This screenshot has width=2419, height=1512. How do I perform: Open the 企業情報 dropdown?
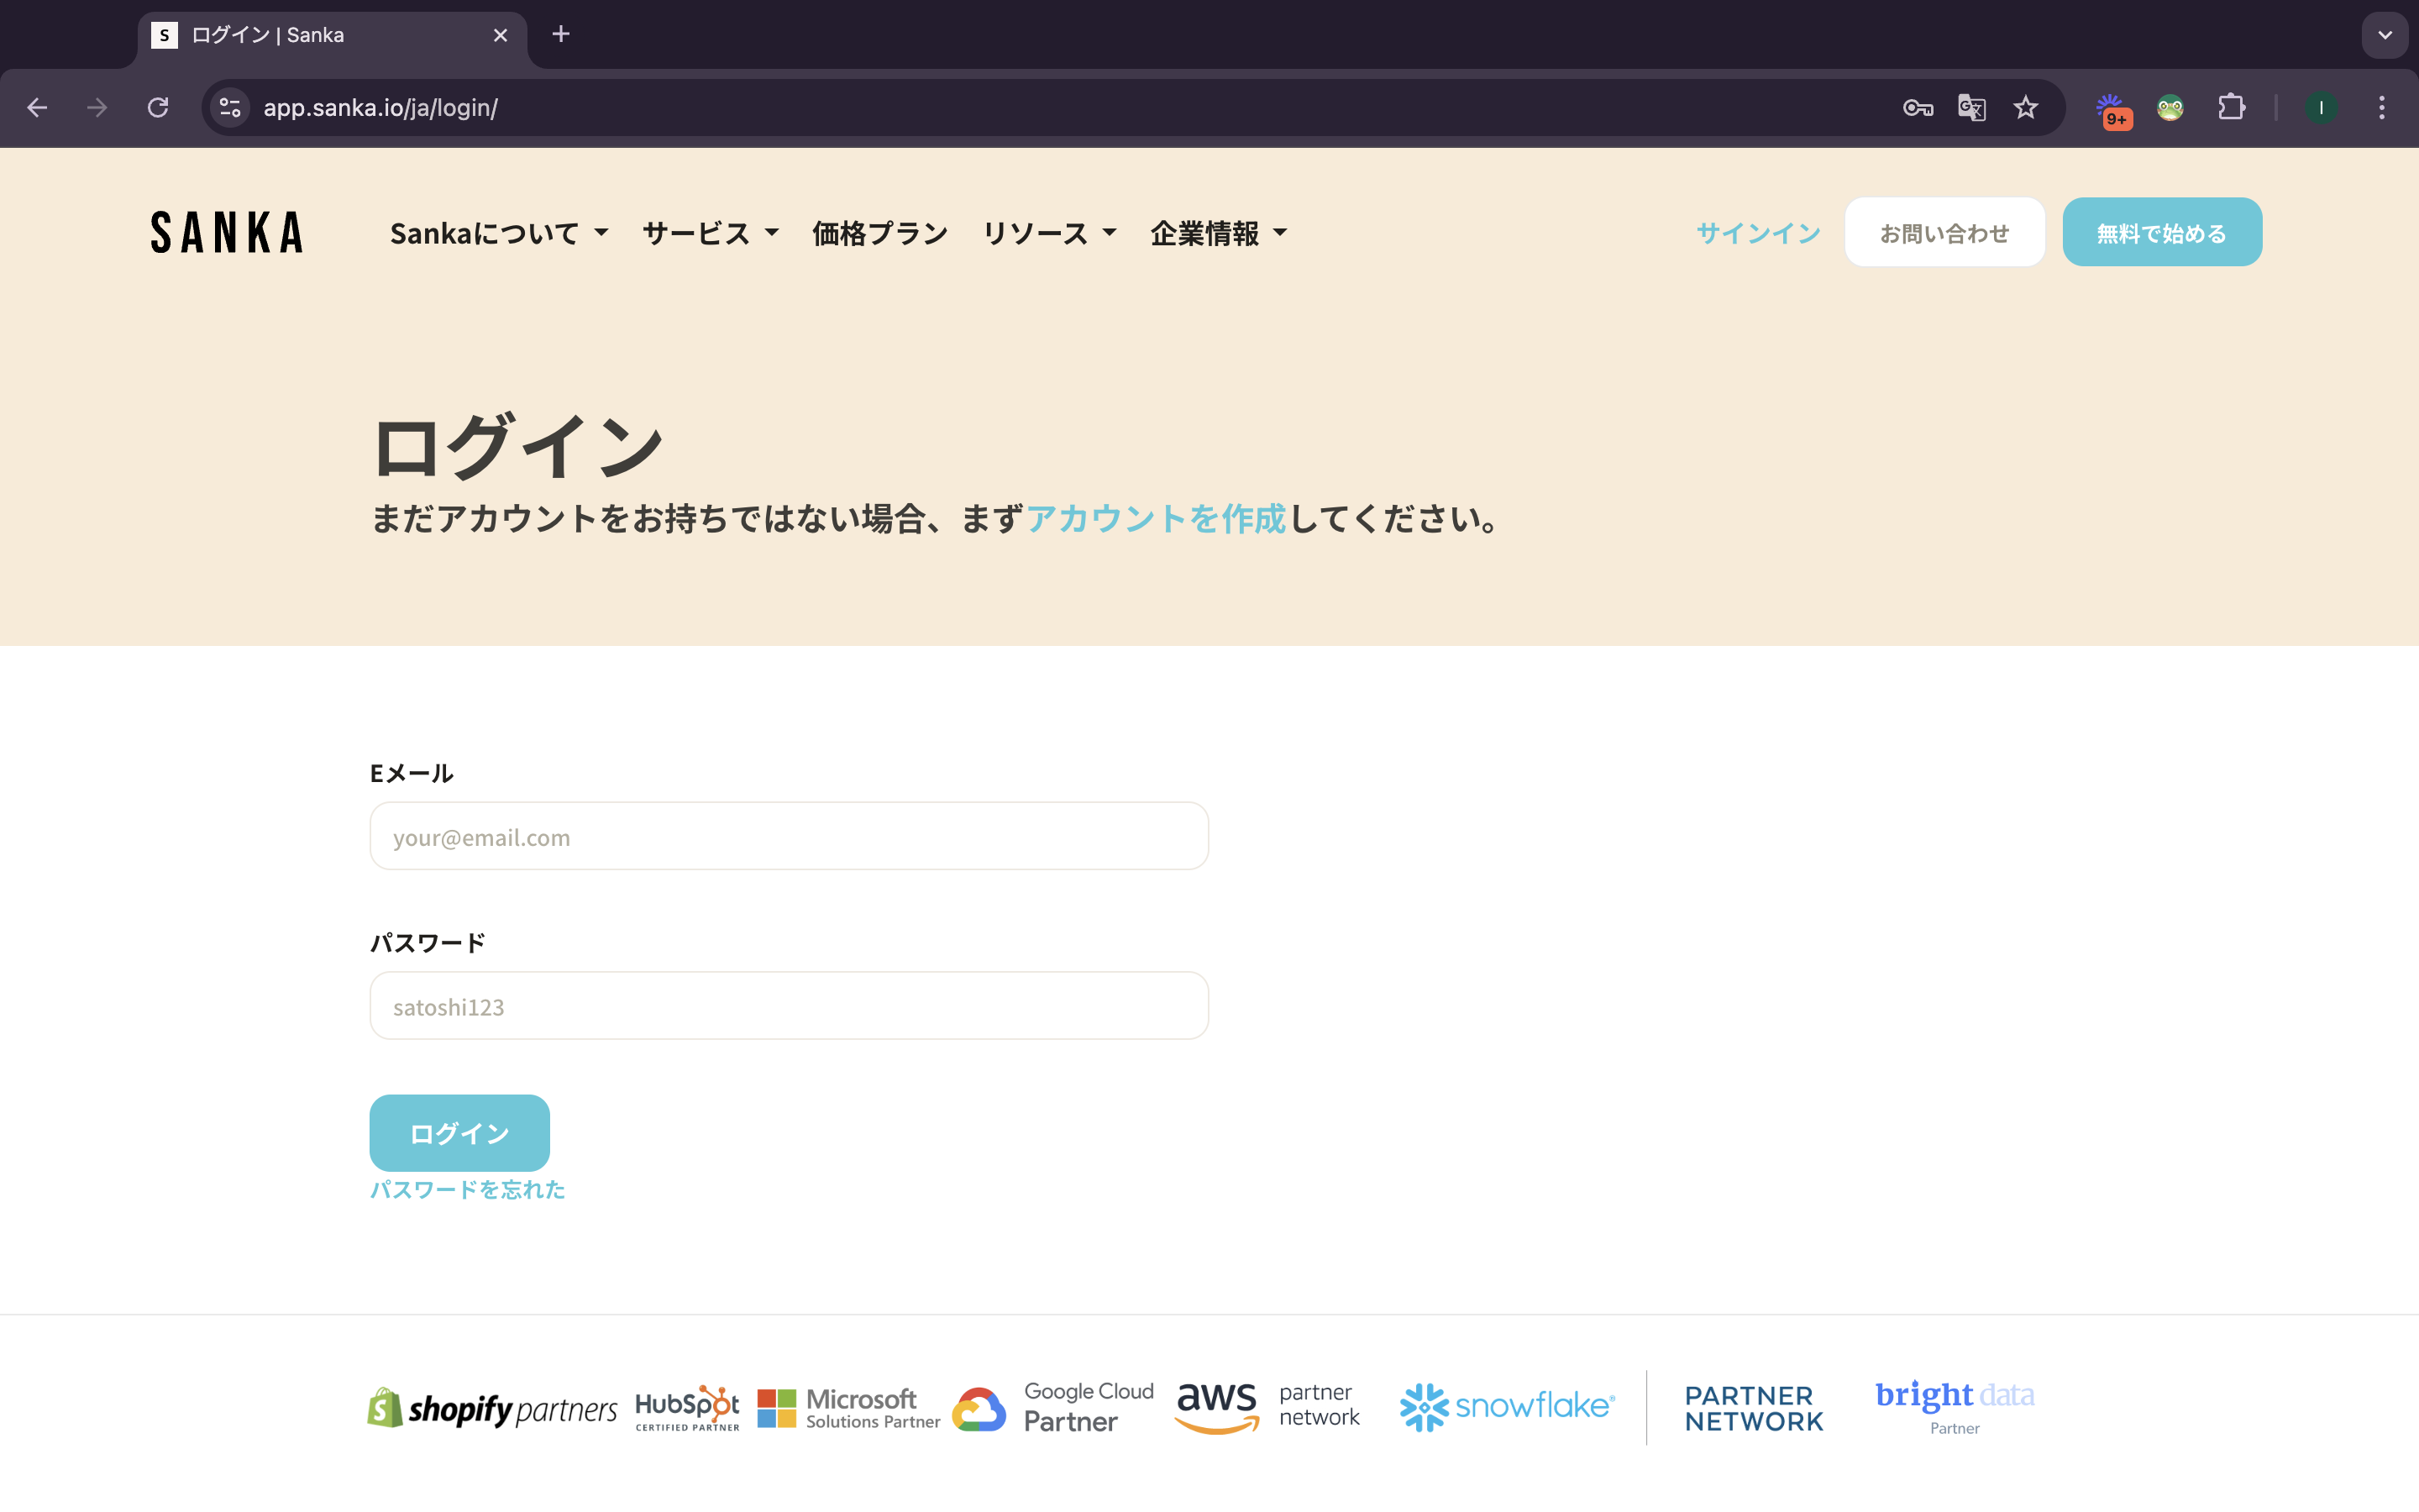1219,233
